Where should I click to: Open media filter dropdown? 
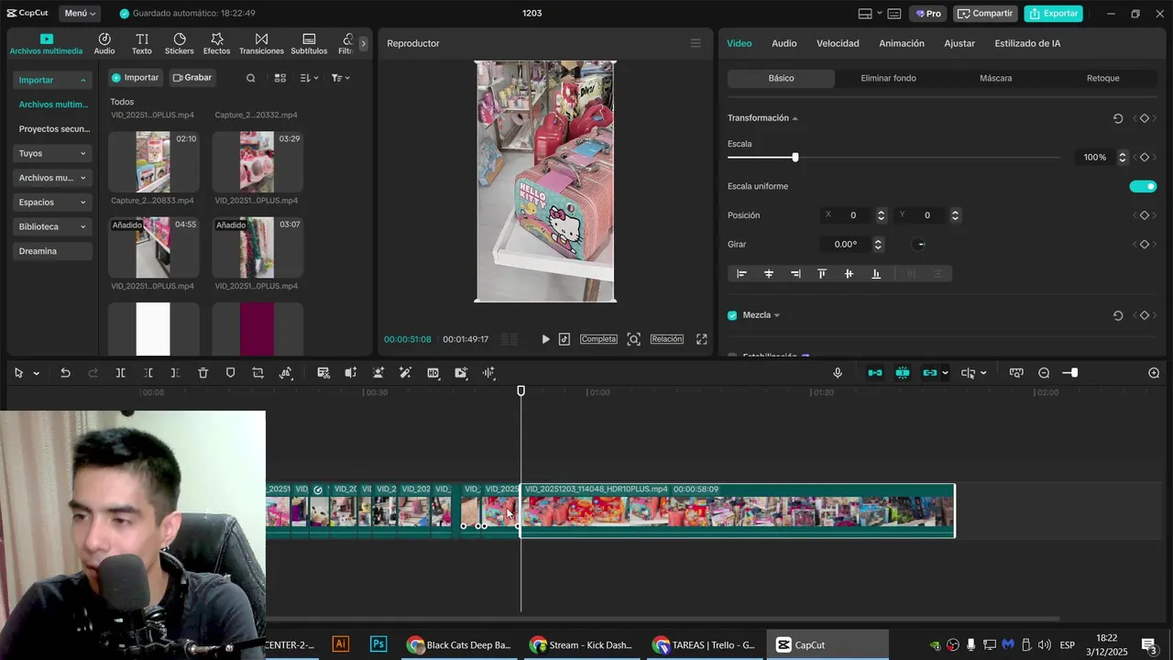340,78
